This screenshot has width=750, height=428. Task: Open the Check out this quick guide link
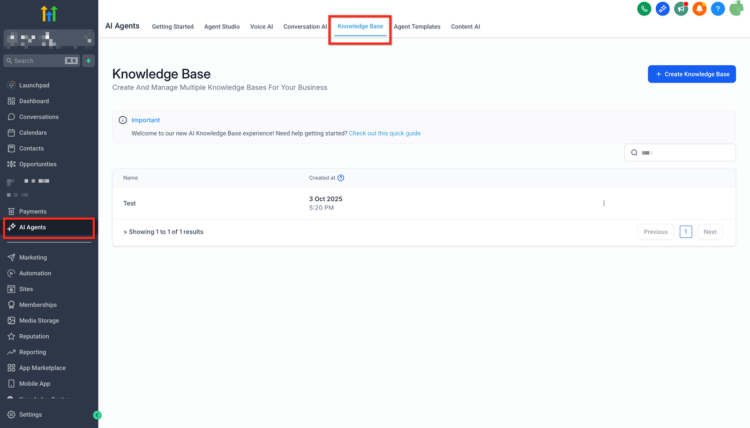[385, 133]
